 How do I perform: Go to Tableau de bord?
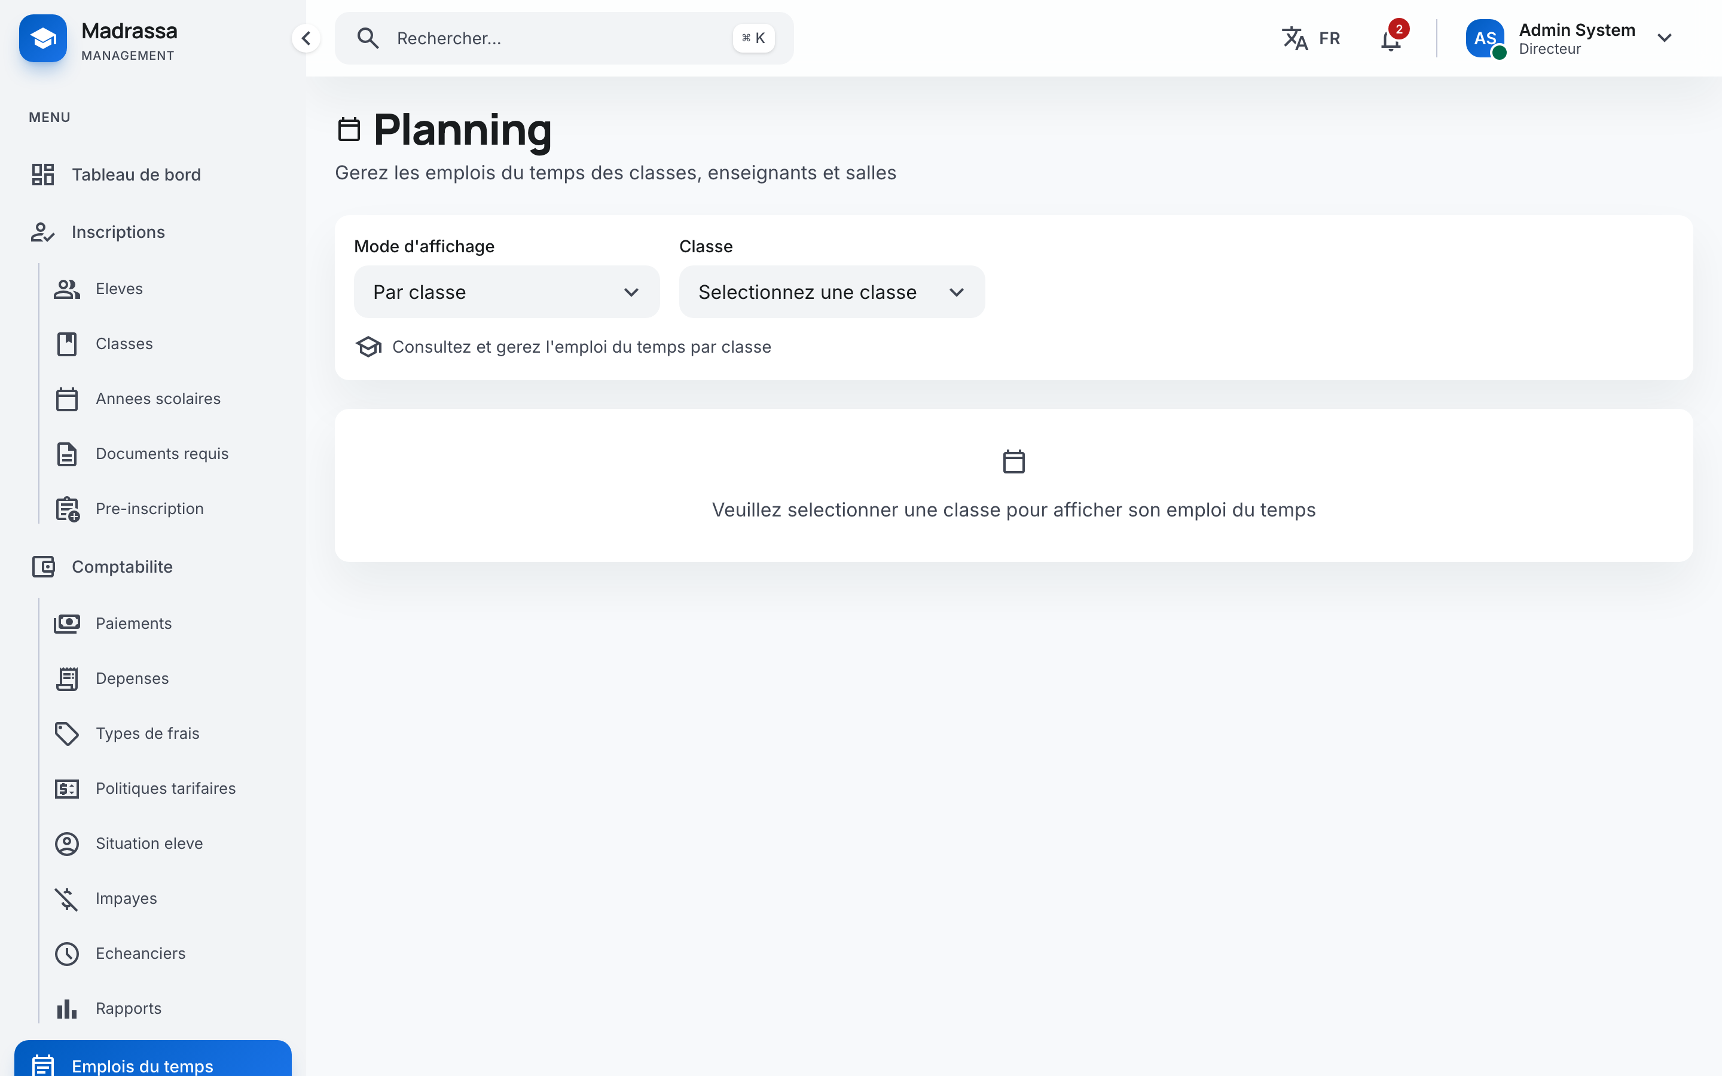[x=136, y=175]
